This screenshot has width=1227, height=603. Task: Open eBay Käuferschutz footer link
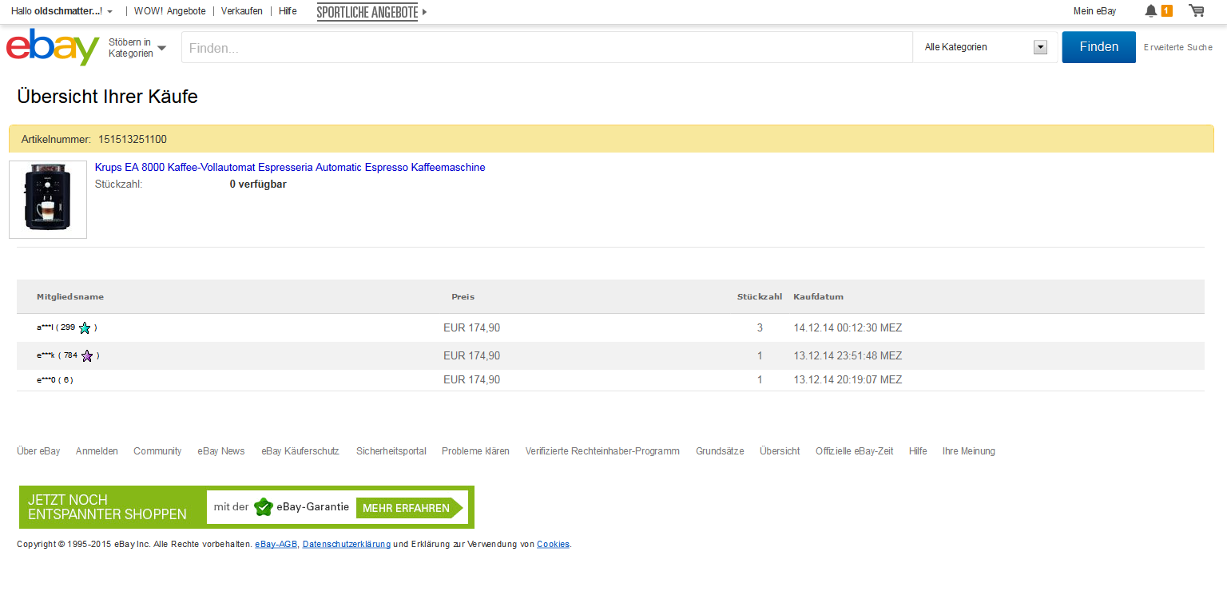pyautogui.click(x=300, y=451)
